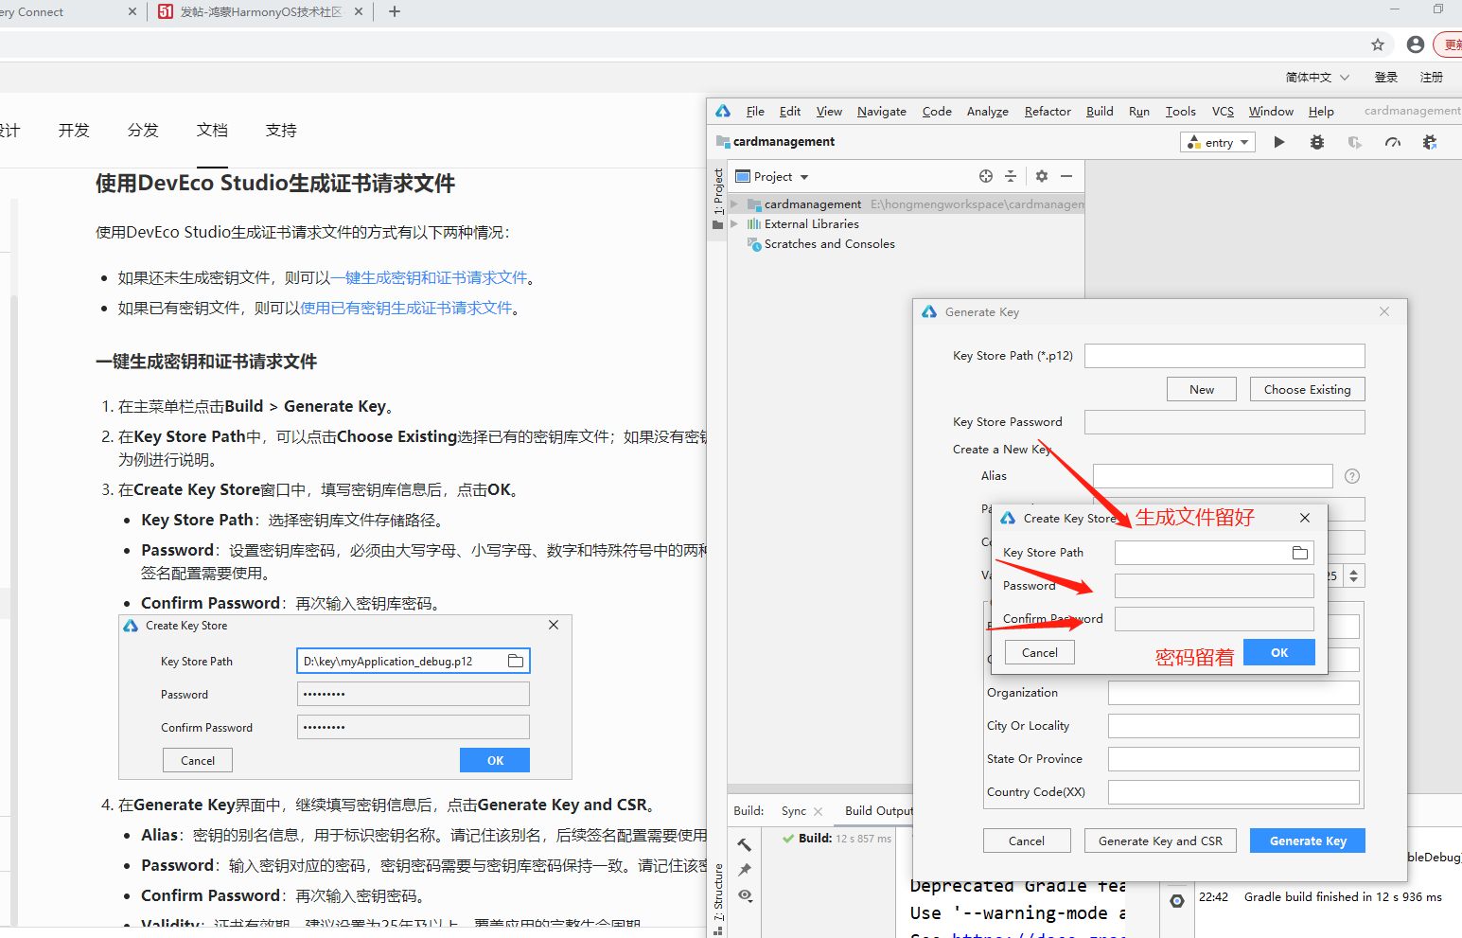This screenshot has width=1462, height=938.
Task: Click the Generate Key and CSR button
Action: pos(1160,841)
